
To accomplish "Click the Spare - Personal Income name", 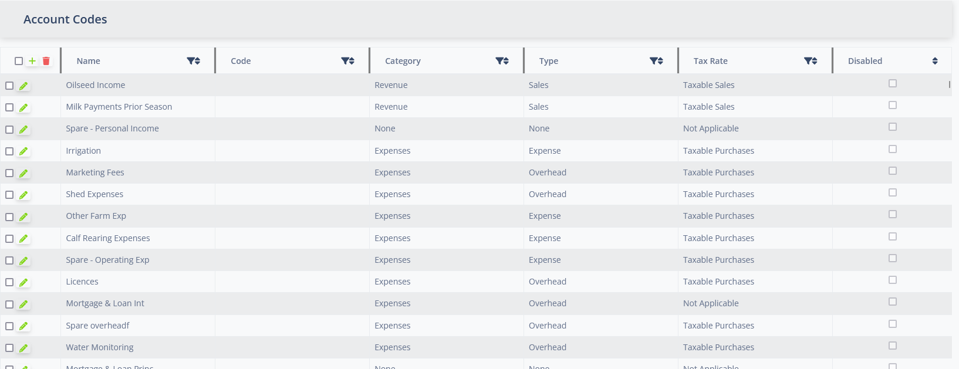I will [x=112, y=128].
